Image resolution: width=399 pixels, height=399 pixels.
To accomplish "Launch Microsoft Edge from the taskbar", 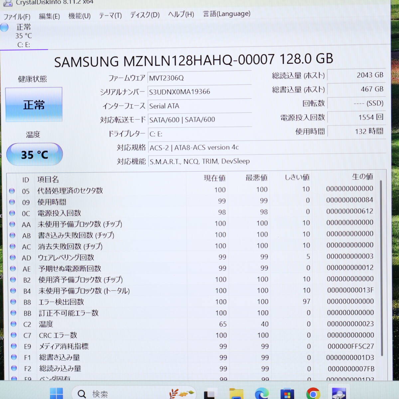I will (262, 394).
